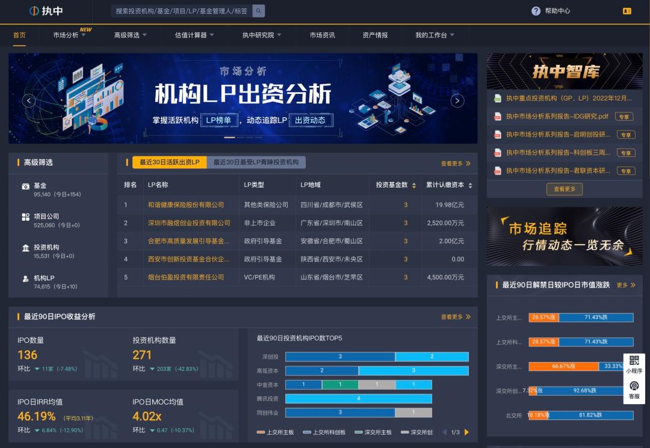The image size is (650, 448).
Task: Expand the 我的工作台 dropdown
Action: [435, 35]
